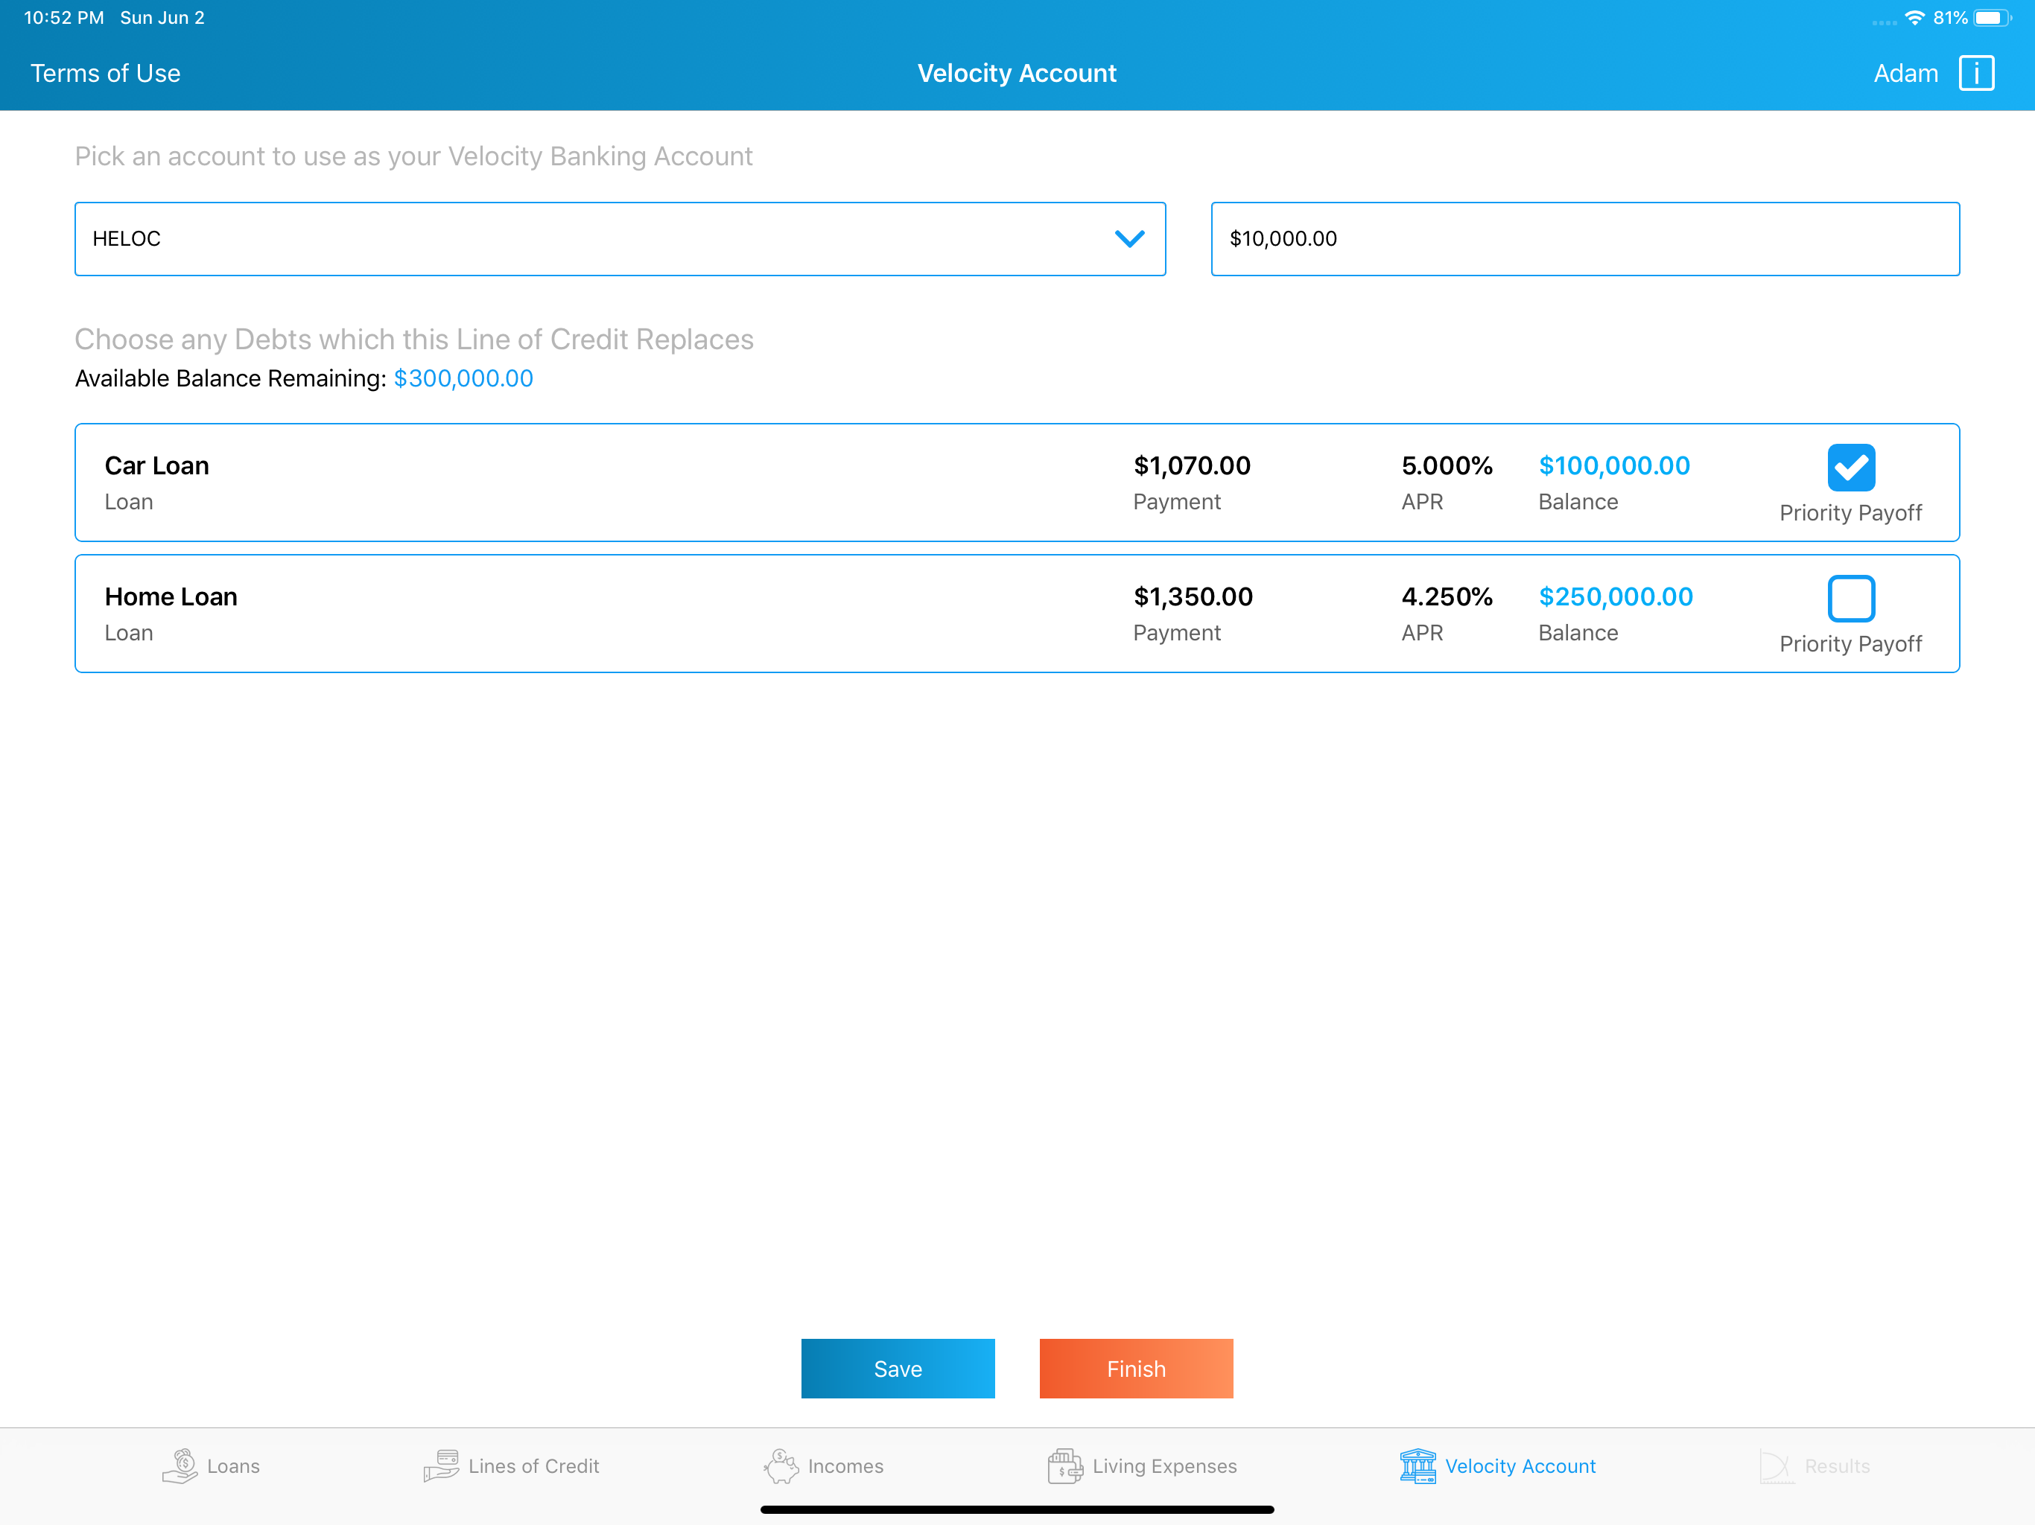Check the Wi-Fi status icon

click(1915, 17)
